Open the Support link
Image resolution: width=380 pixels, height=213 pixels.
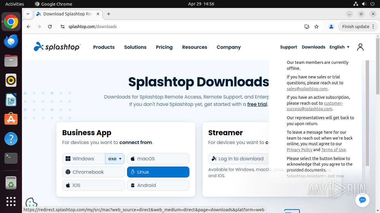coord(289,47)
